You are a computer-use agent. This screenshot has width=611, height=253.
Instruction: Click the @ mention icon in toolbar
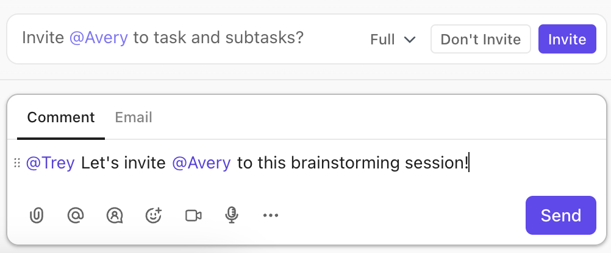[x=75, y=215]
